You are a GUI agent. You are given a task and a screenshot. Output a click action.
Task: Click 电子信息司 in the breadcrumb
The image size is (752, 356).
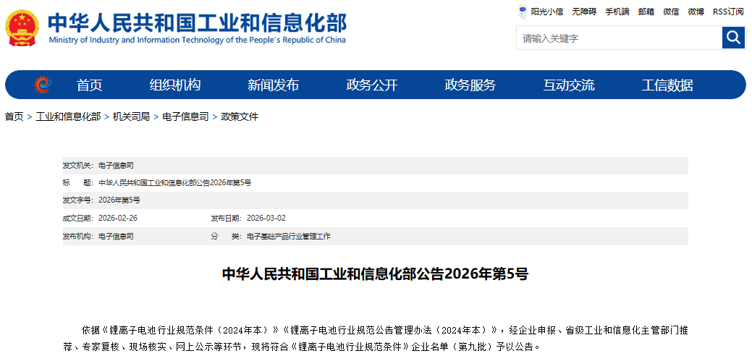(185, 116)
